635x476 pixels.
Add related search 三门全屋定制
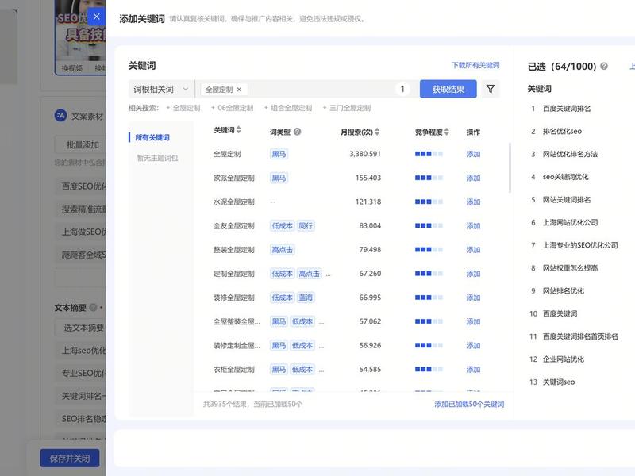[x=347, y=108]
